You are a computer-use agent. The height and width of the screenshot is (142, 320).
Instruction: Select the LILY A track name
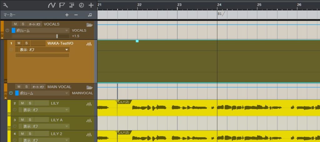[57, 120]
